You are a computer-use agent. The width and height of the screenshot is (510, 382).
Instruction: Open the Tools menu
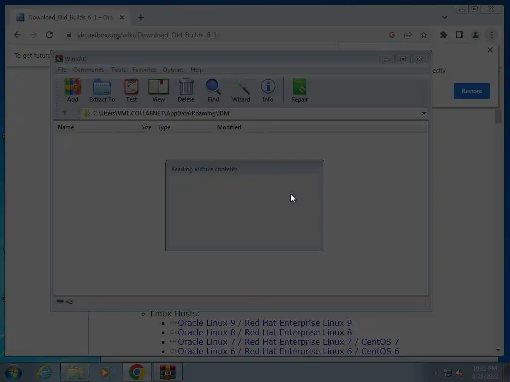[x=118, y=70]
